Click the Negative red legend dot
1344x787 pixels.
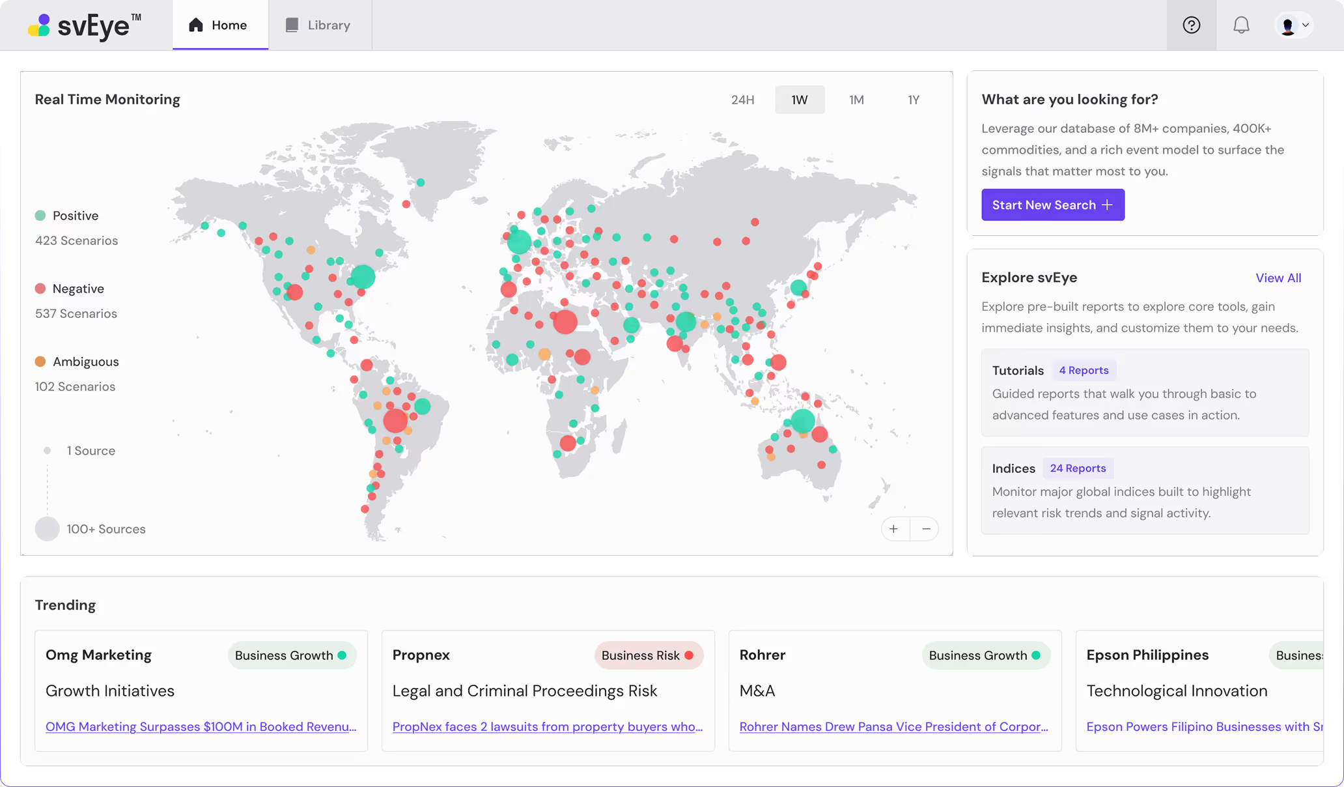pyautogui.click(x=40, y=289)
